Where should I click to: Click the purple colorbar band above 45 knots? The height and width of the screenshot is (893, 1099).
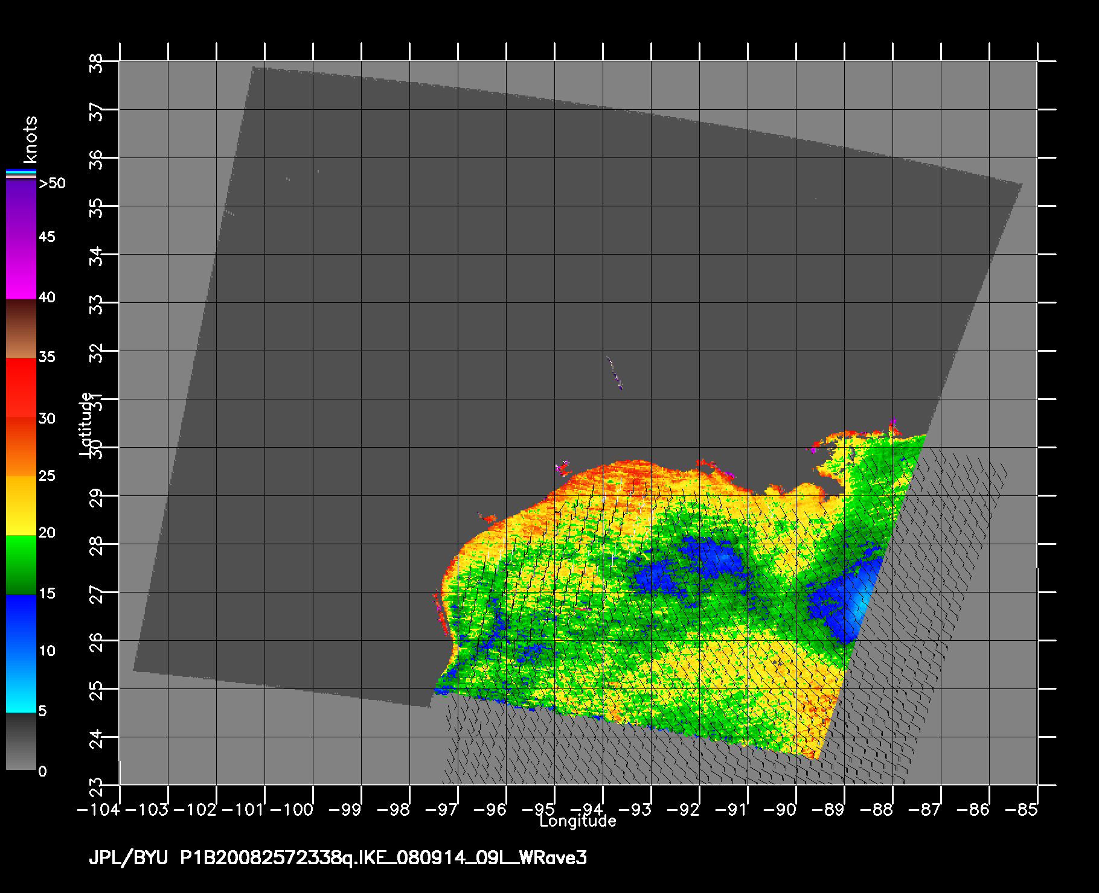pyautogui.click(x=21, y=209)
